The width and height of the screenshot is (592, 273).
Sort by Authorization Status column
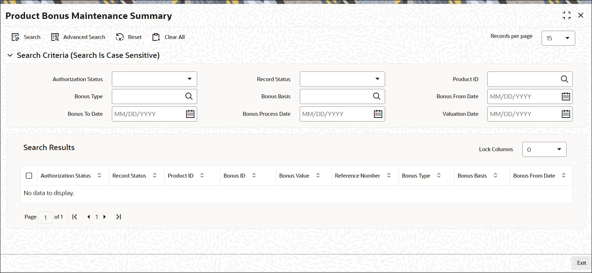(x=99, y=175)
